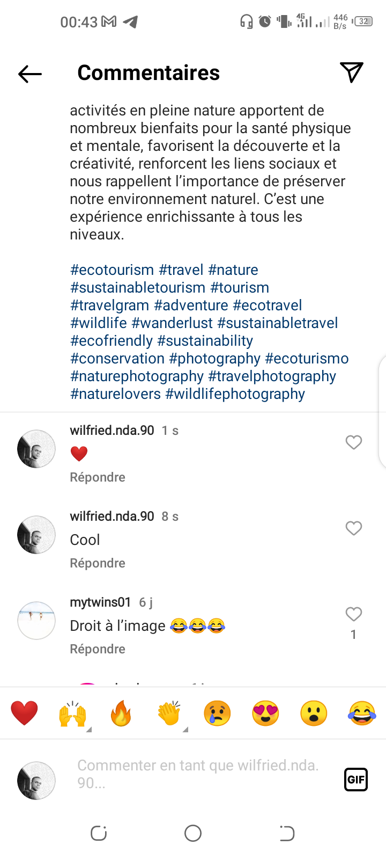Like wilfried.nda.90's red heart comment
Screen dimensions: 386x859
353,442
